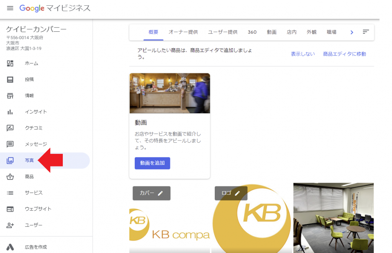Open the ユーザー menu item
The image size is (392, 253).
[x=45, y=225]
